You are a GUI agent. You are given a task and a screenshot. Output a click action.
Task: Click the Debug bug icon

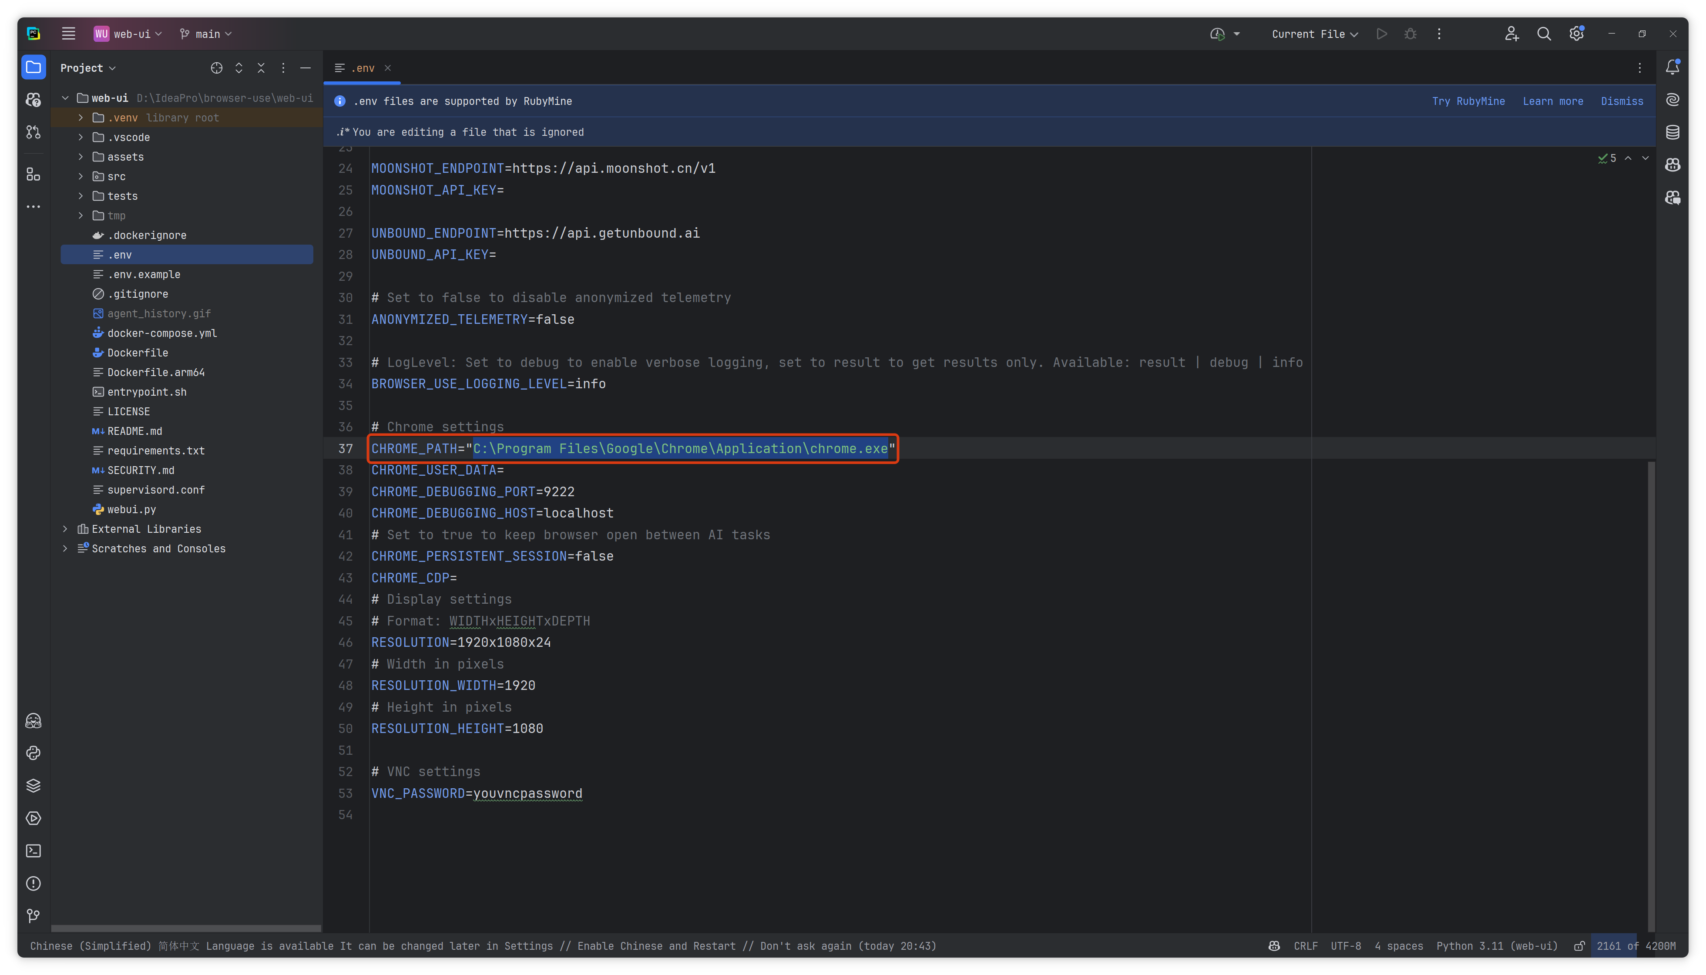pyautogui.click(x=1411, y=34)
